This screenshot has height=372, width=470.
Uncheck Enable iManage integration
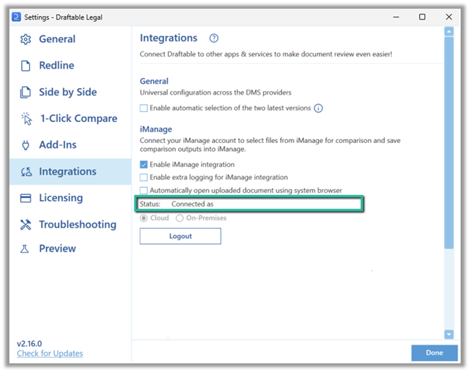pyautogui.click(x=144, y=165)
